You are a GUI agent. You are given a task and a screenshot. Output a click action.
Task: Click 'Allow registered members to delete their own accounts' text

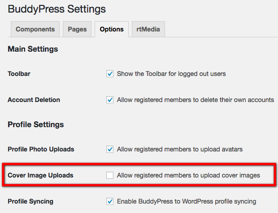pyautogui.click(x=195, y=100)
